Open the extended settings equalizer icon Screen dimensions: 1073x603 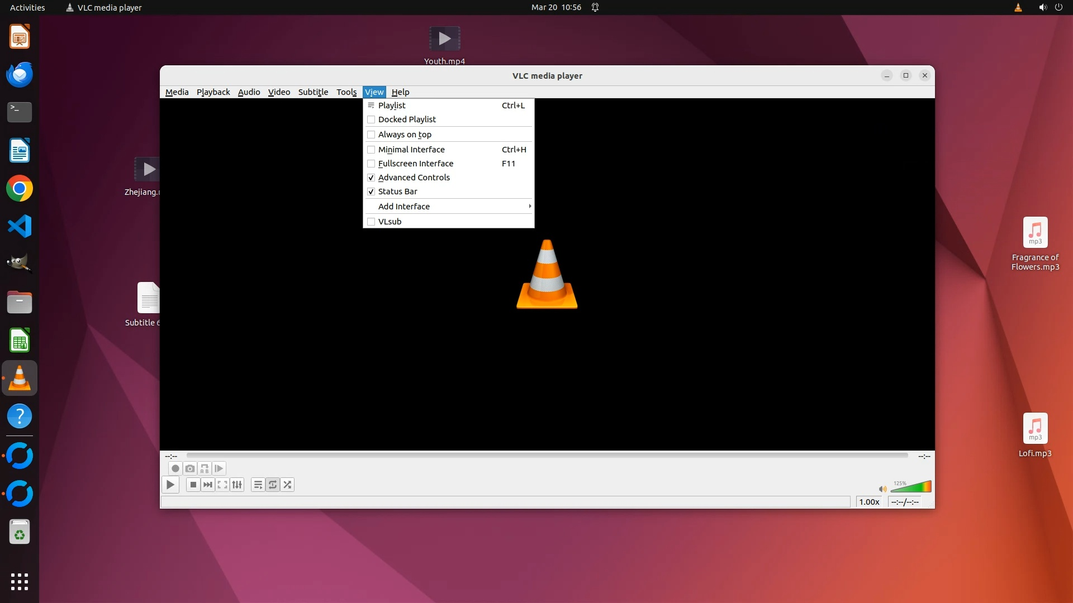(237, 485)
